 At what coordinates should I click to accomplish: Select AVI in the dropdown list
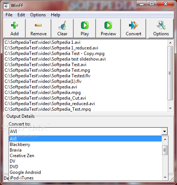click(x=85, y=139)
